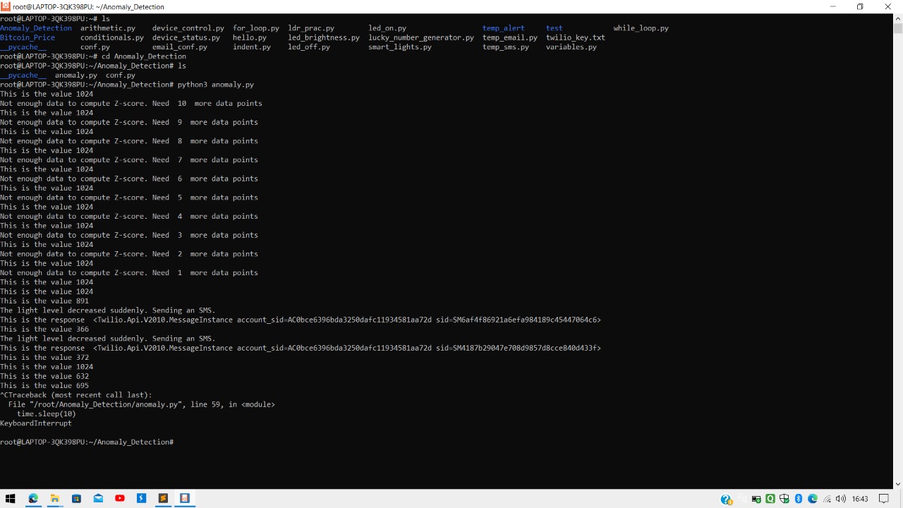Click 'anomaly.py' in second ls output
This screenshot has width=903, height=508.
click(x=76, y=75)
